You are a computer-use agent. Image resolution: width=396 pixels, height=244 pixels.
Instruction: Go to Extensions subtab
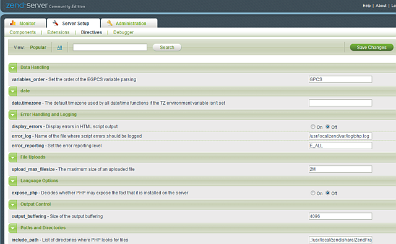(x=58, y=32)
